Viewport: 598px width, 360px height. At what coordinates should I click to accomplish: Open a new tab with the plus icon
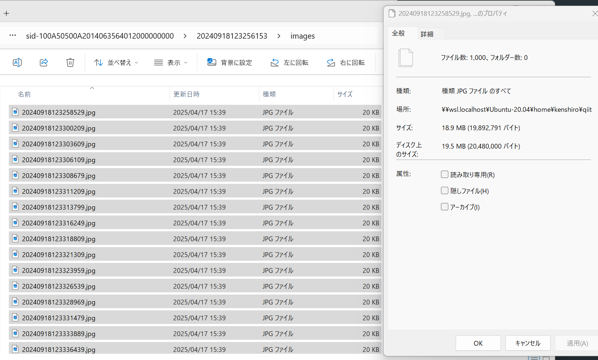click(6, 13)
